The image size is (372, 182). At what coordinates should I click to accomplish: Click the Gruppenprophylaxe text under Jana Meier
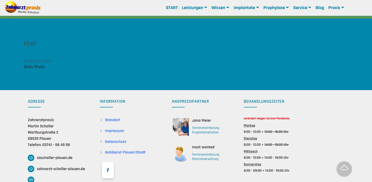coord(205,132)
